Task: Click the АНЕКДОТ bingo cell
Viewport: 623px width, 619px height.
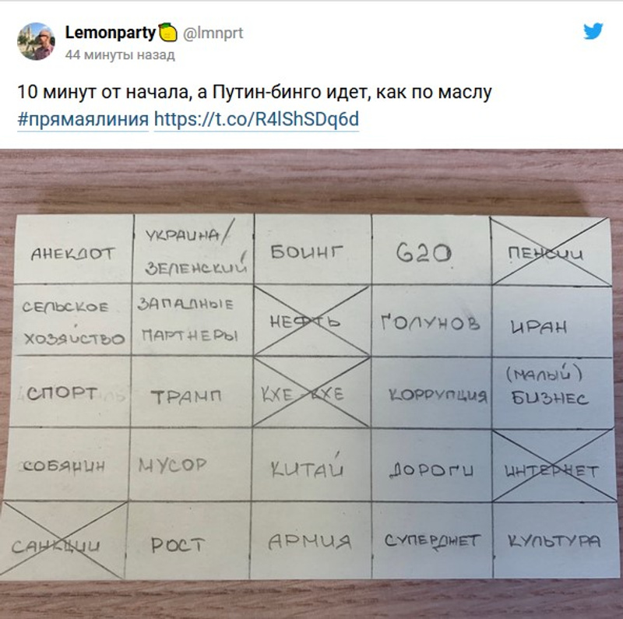Action: click(72, 253)
